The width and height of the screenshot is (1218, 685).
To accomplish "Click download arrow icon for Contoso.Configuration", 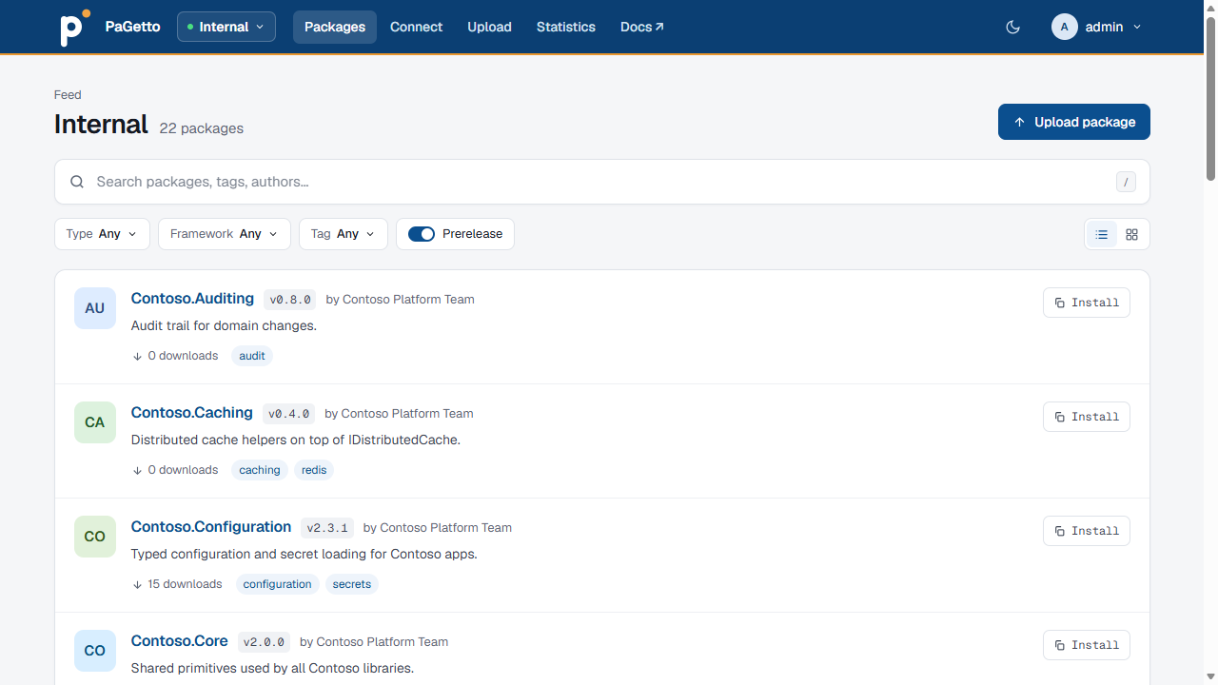I will pyautogui.click(x=137, y=584).
